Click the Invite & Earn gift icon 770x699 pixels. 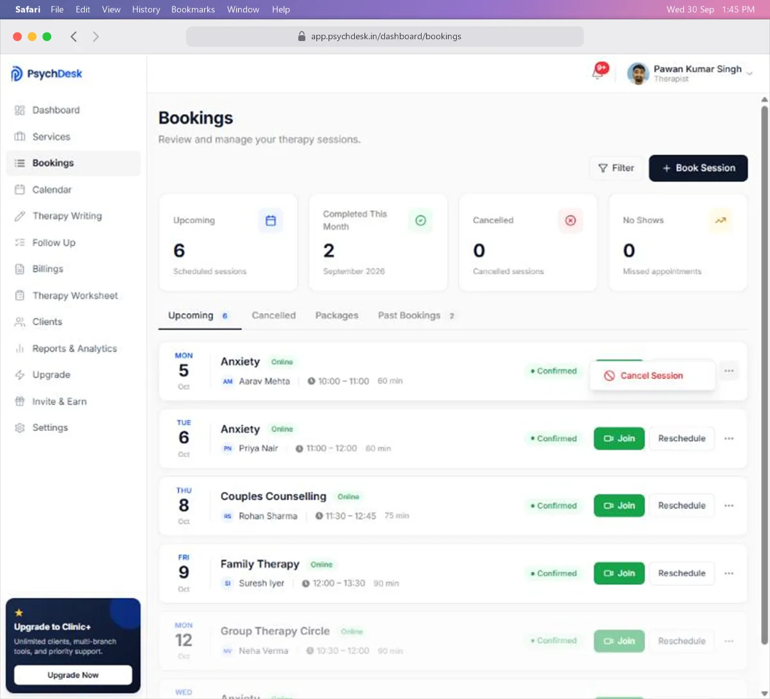20,401
